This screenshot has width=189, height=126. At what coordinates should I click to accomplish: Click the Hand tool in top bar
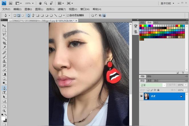(x=40, y=3)
